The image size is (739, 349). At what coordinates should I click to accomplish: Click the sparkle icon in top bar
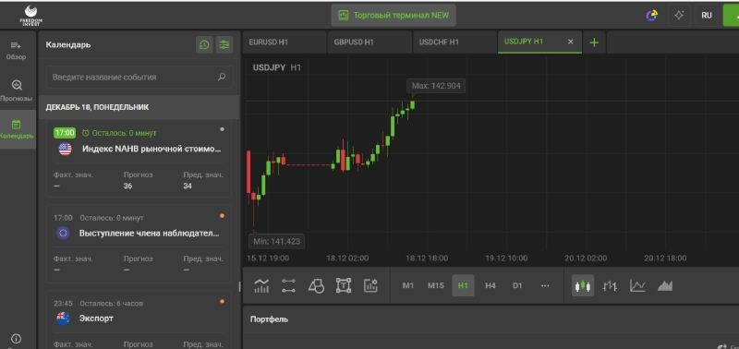point(679,15)
